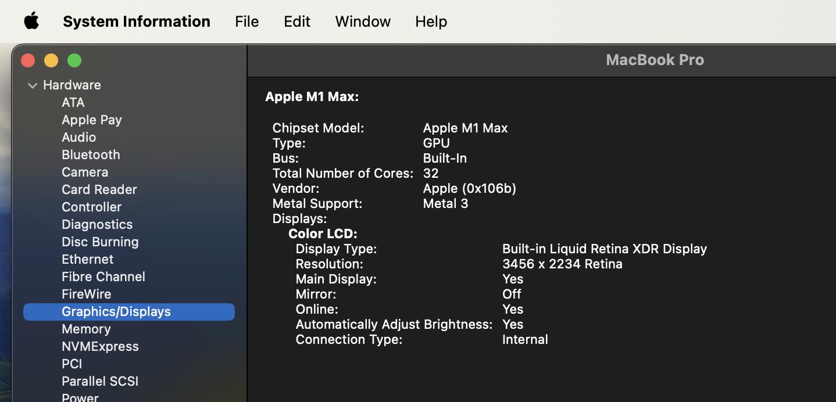Viewport: 836px width, 402px height.
Task: Select Bluetooth in the sidebar
Action: tap(91, 155)
